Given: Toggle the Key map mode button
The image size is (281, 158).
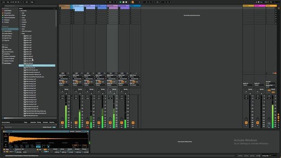Looking at the screenshot, I should tap(261, 2).
